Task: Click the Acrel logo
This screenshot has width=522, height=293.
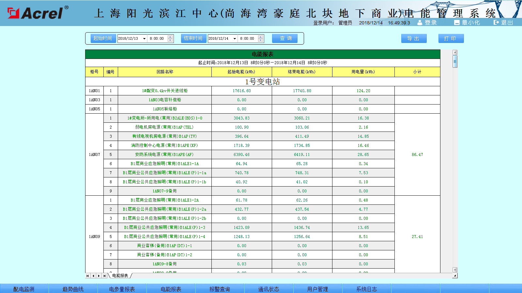Action: click(x=38, y=13)
